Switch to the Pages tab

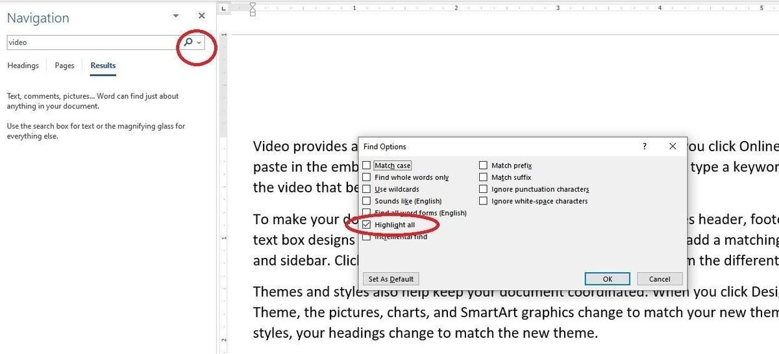(64, 66)
